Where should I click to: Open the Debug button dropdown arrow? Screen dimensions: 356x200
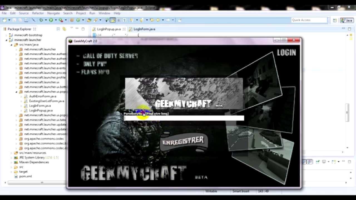46,20
